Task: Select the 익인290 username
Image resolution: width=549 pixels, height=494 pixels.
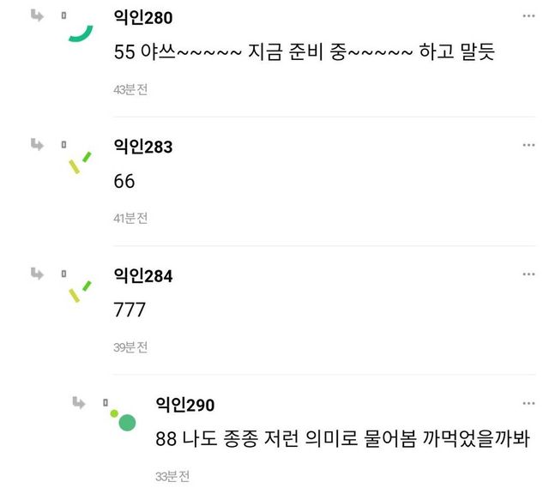Action: tap(185, 404)
